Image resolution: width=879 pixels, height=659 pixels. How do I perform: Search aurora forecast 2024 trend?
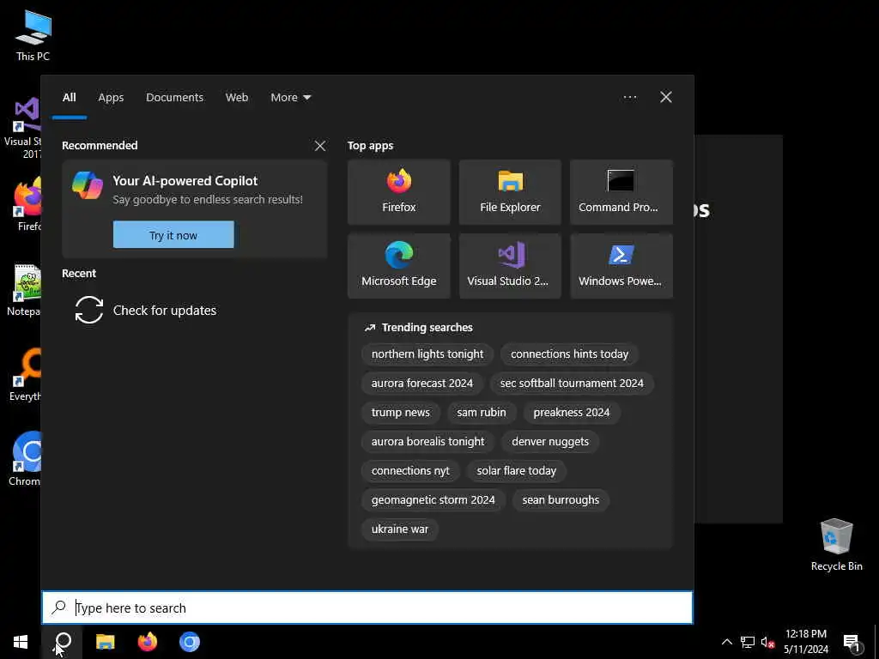click(x=422, y=384)
